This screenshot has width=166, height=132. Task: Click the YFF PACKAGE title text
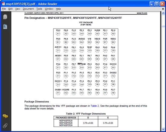tap(86, 22)
